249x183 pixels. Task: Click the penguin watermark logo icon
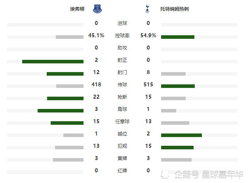(165, 174)
